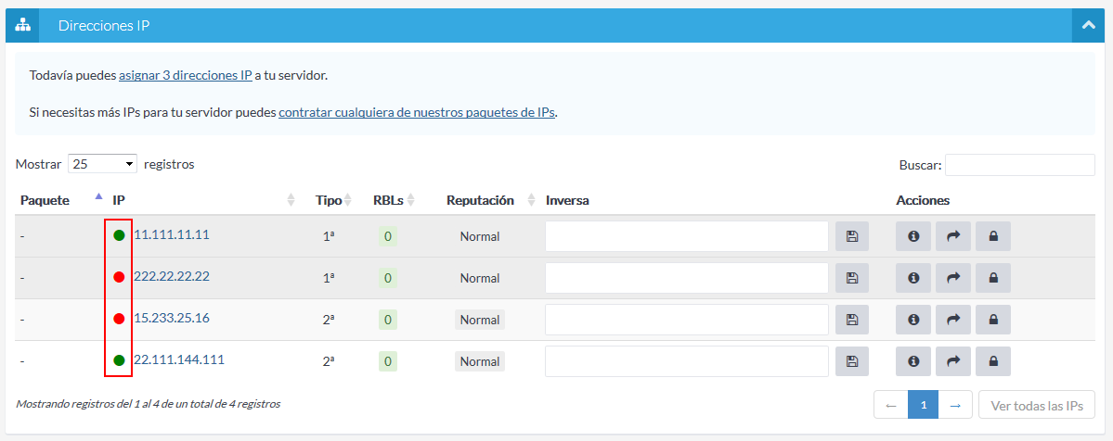Click Ver todas las IPs button
The width and height of the screenshot is (1113, 441).
pos(1036,405)
